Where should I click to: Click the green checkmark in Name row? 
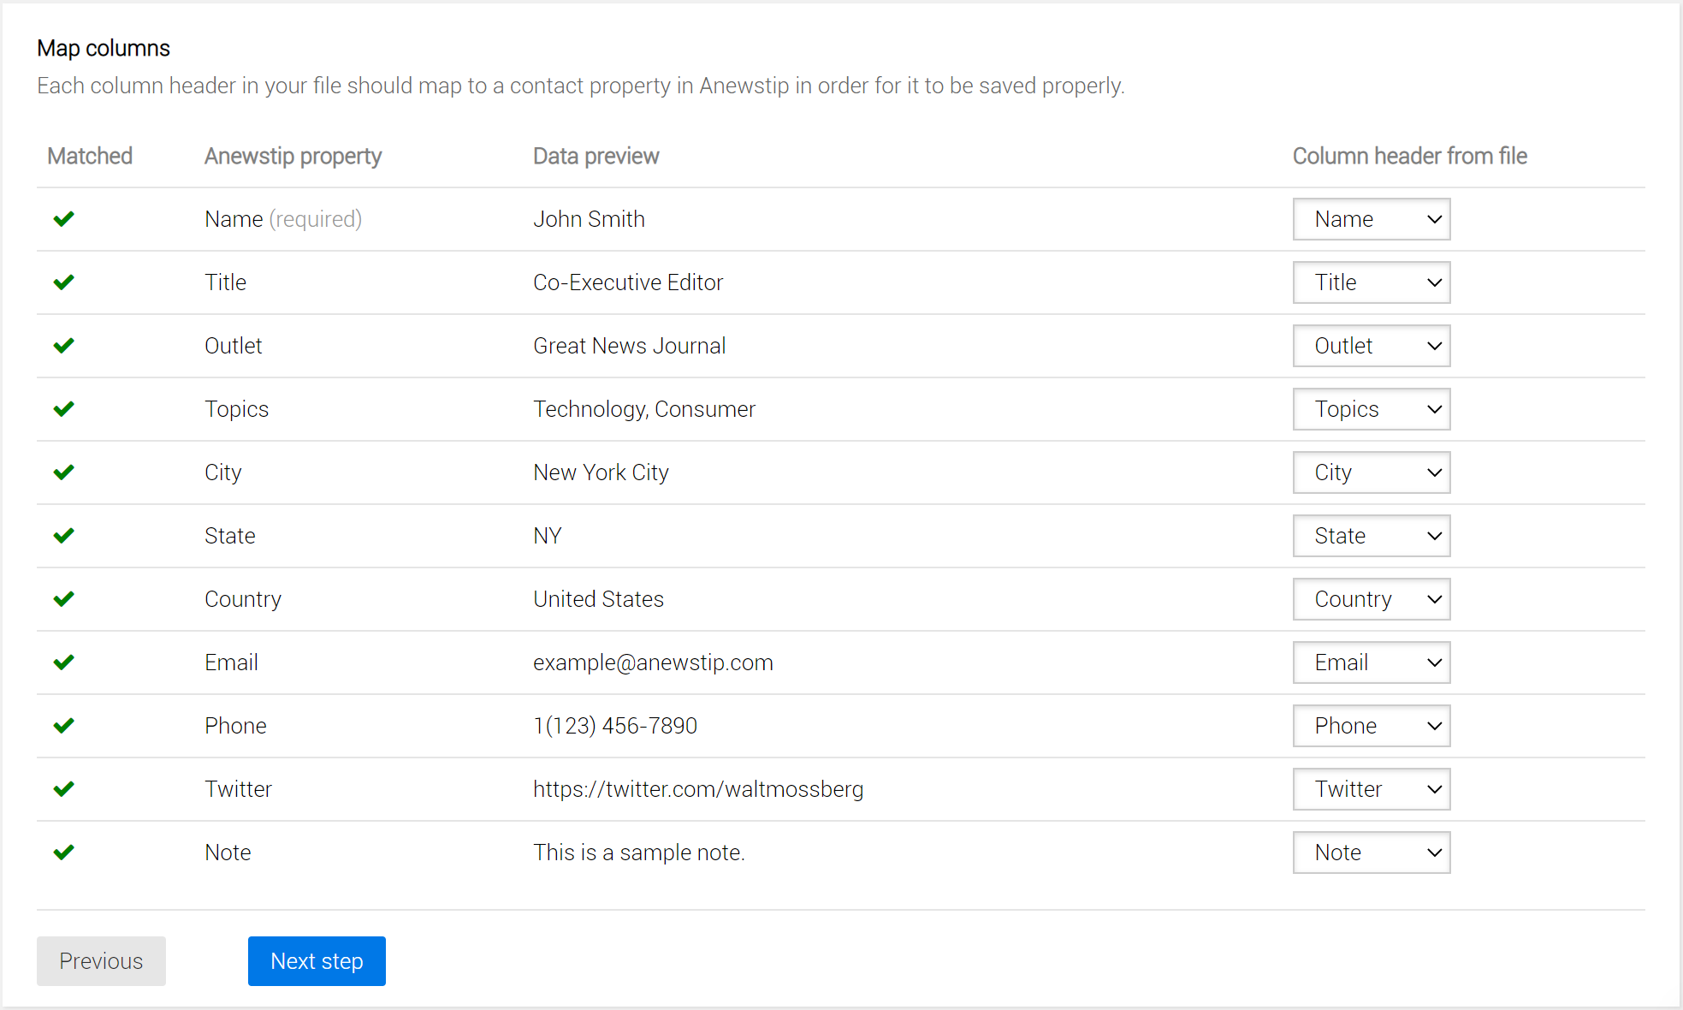coord(64,219)
